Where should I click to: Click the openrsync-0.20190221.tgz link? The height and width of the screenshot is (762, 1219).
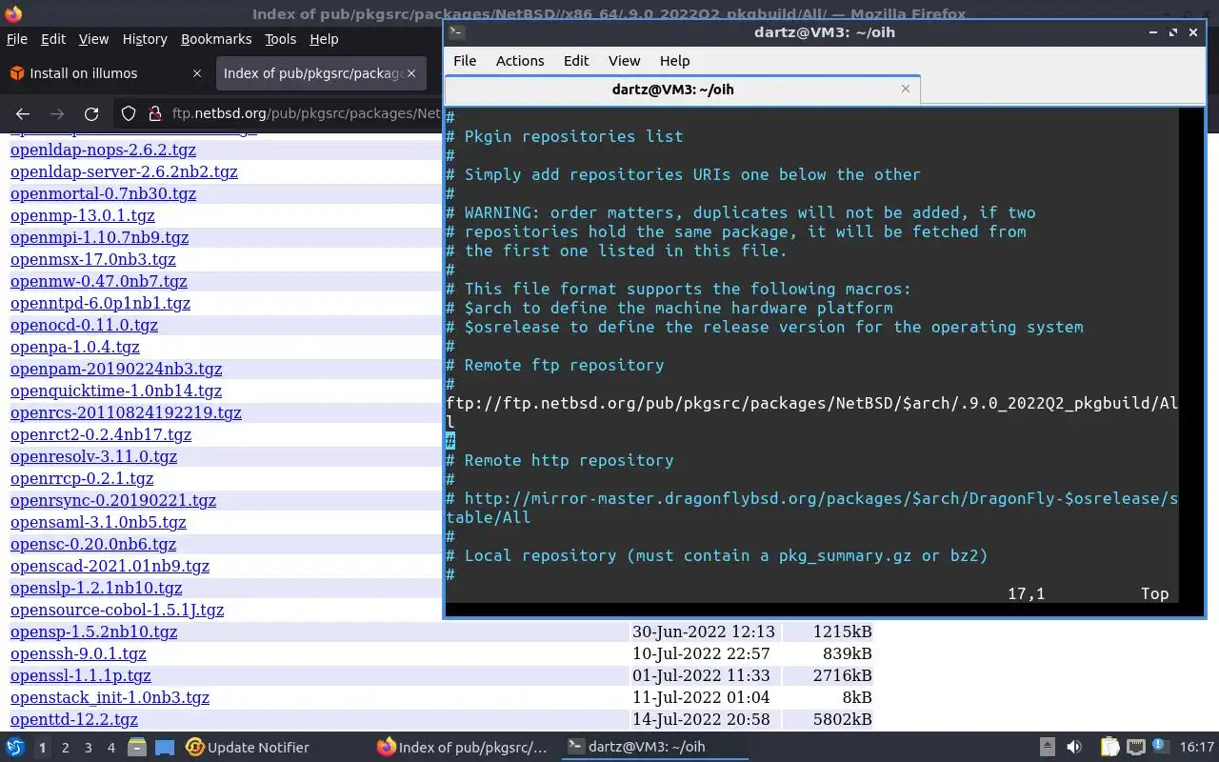[113, 500]
